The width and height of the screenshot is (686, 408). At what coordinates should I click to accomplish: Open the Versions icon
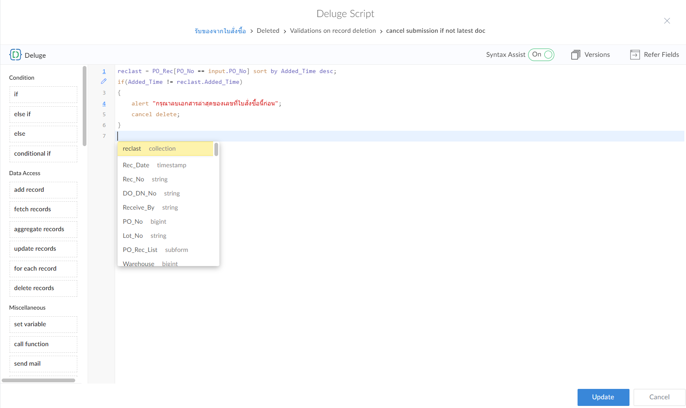tap(575, 55)
